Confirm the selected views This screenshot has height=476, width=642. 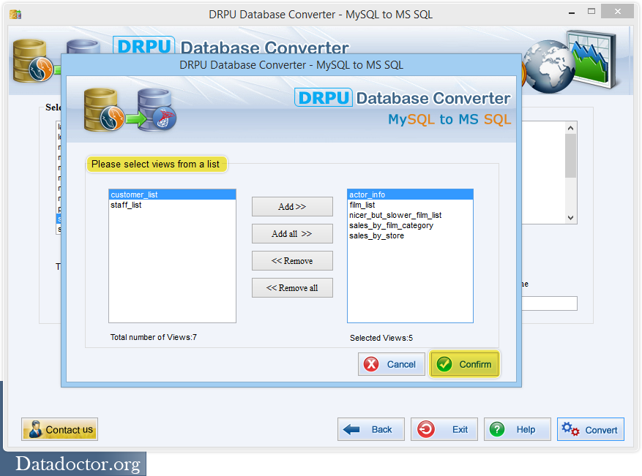pyautogui.click(x=465, y=364)
